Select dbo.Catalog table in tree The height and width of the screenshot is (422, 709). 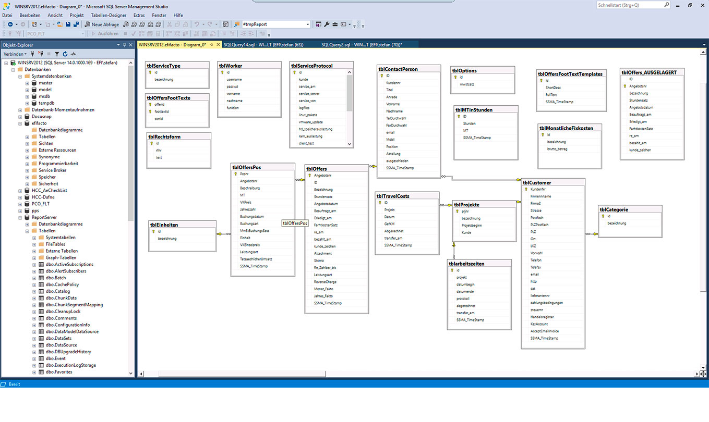point(57,291)
